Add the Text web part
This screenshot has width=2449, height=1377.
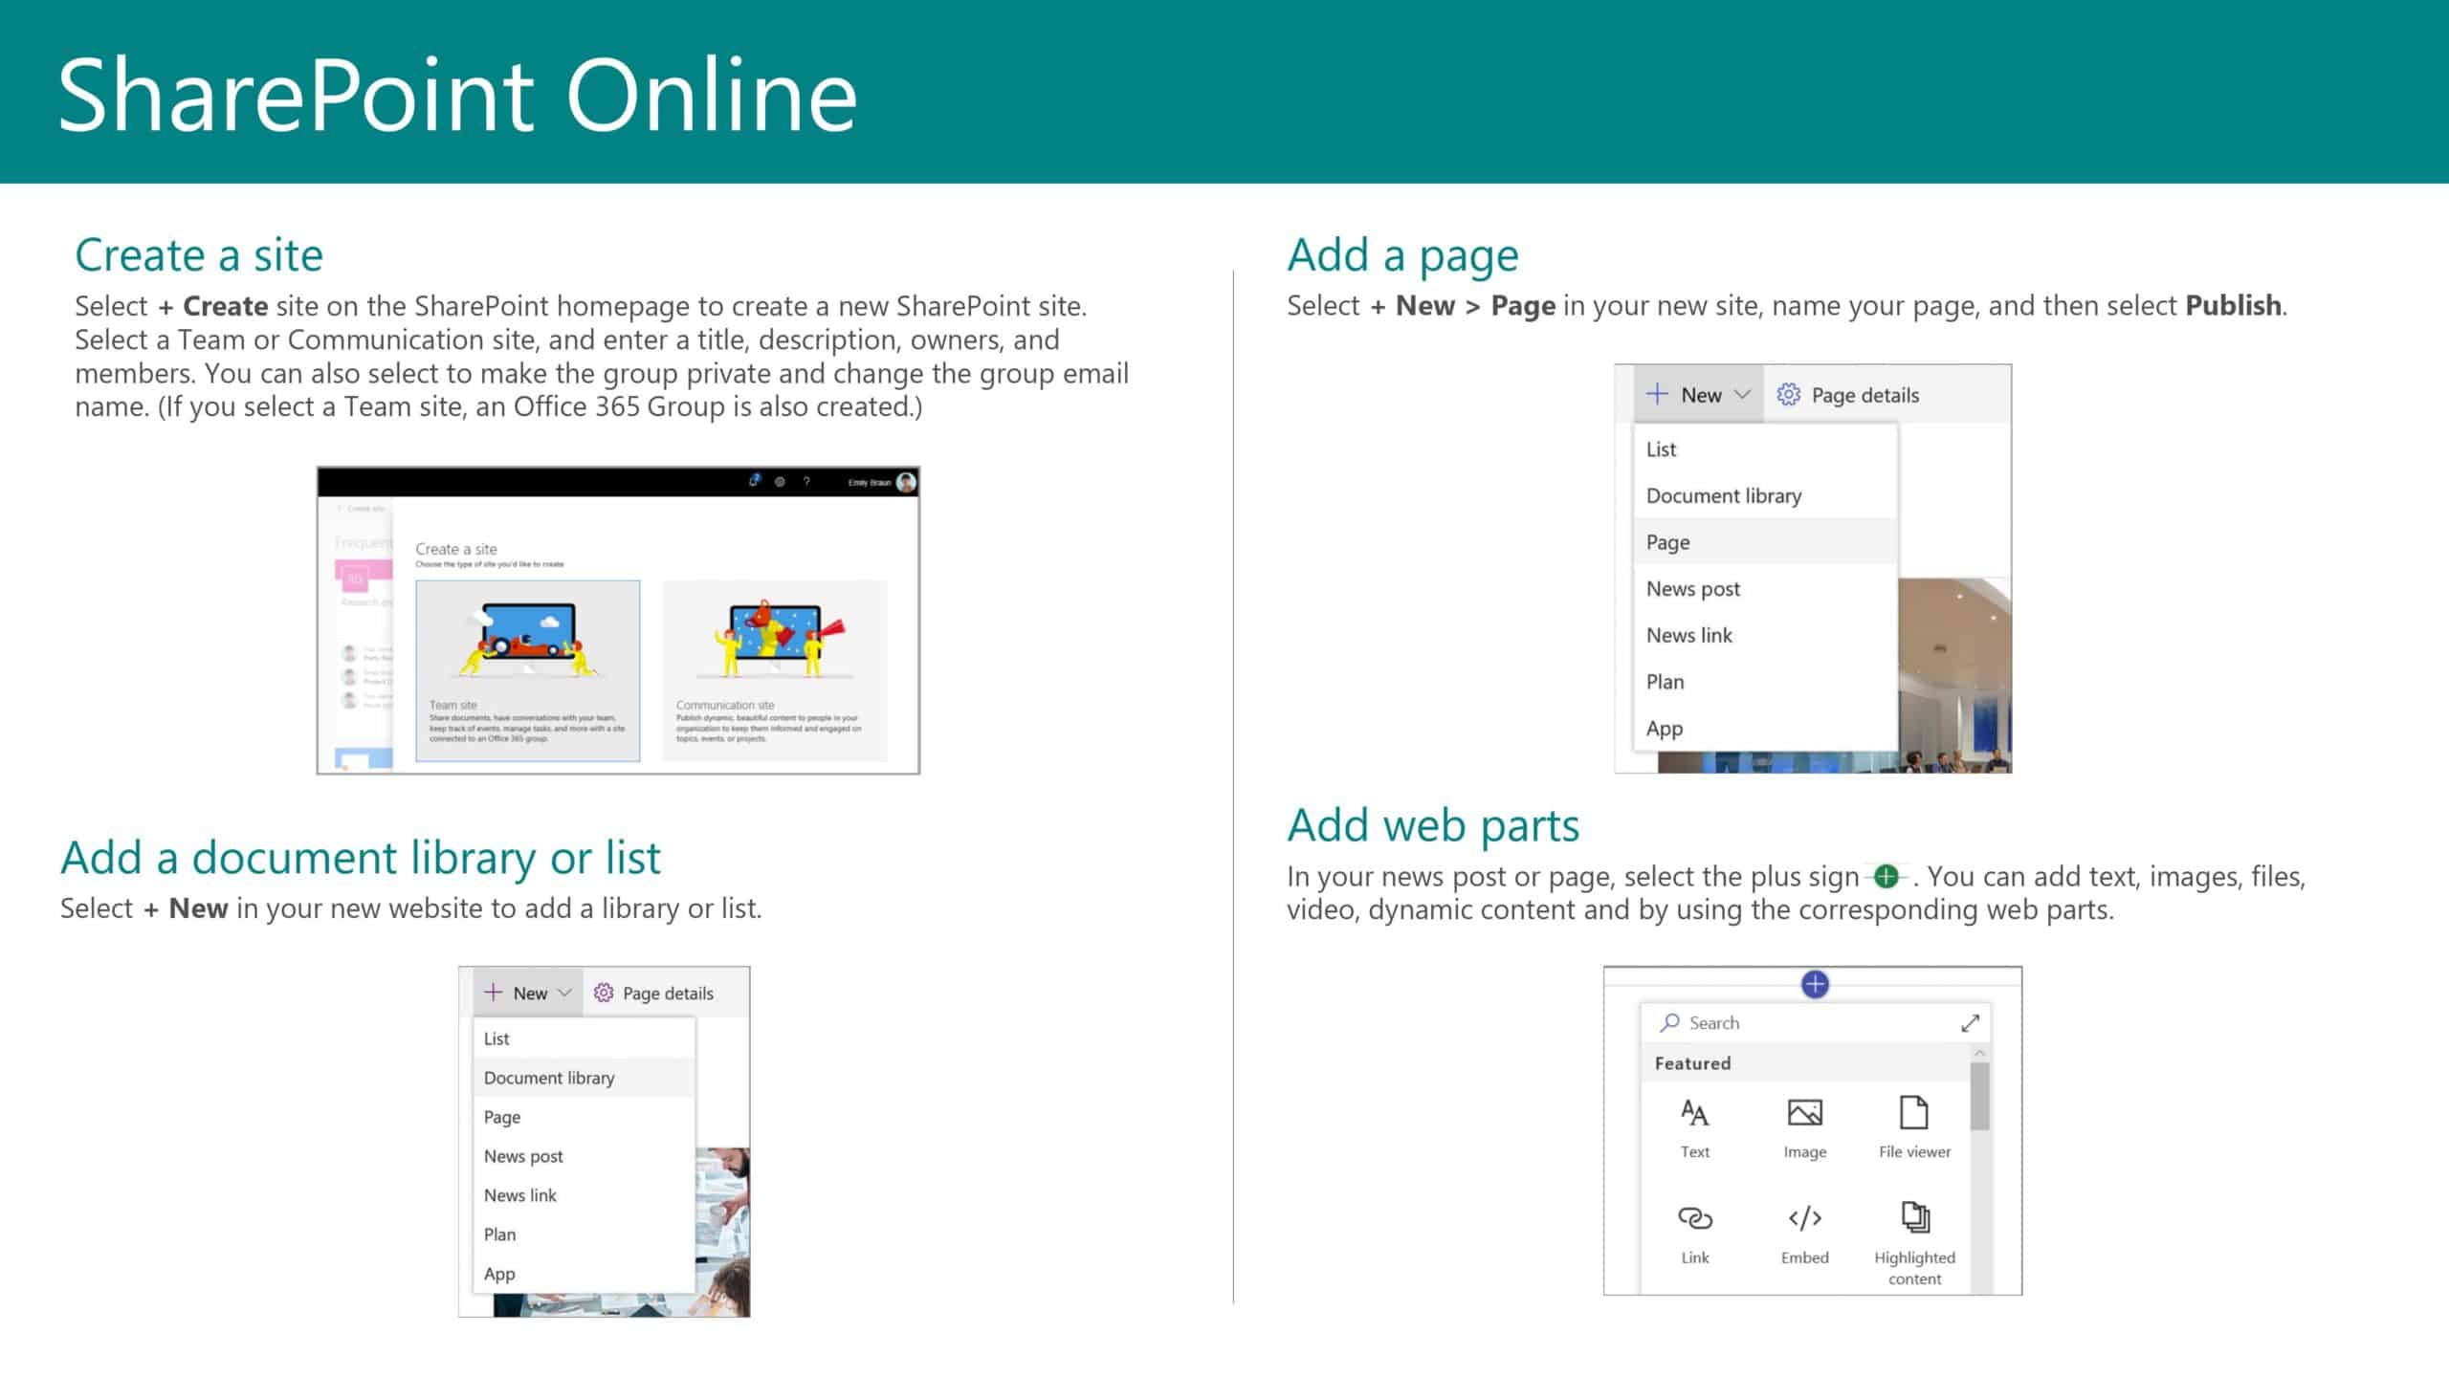click(1694, 1127)
